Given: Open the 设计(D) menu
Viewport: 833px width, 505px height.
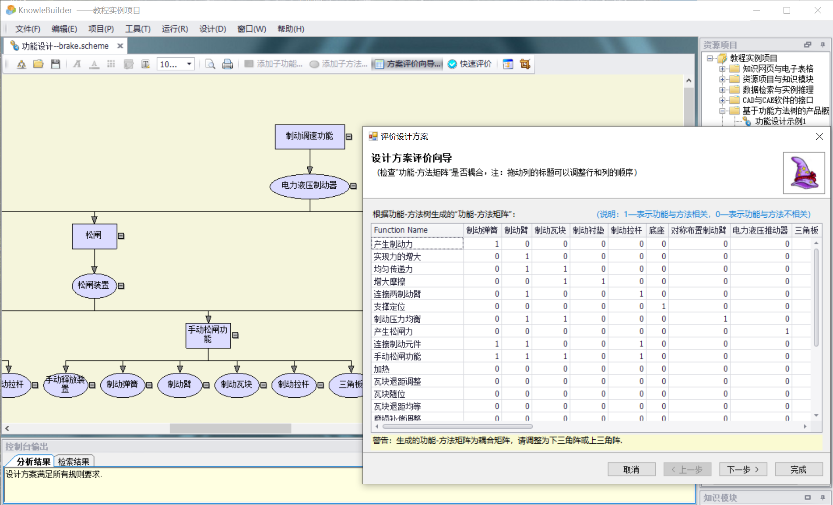Looking at the screenshot, I should click(x=212, y=29).
